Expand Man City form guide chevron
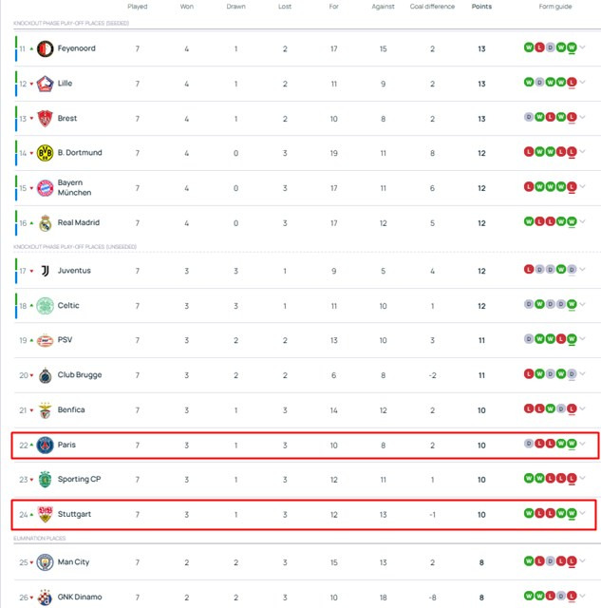The width and height of the screenshot is (601, 608). pos(582,560)
